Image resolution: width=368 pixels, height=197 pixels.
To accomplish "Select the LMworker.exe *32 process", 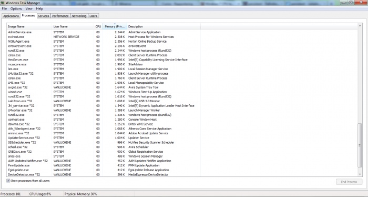I will (182, 110).
